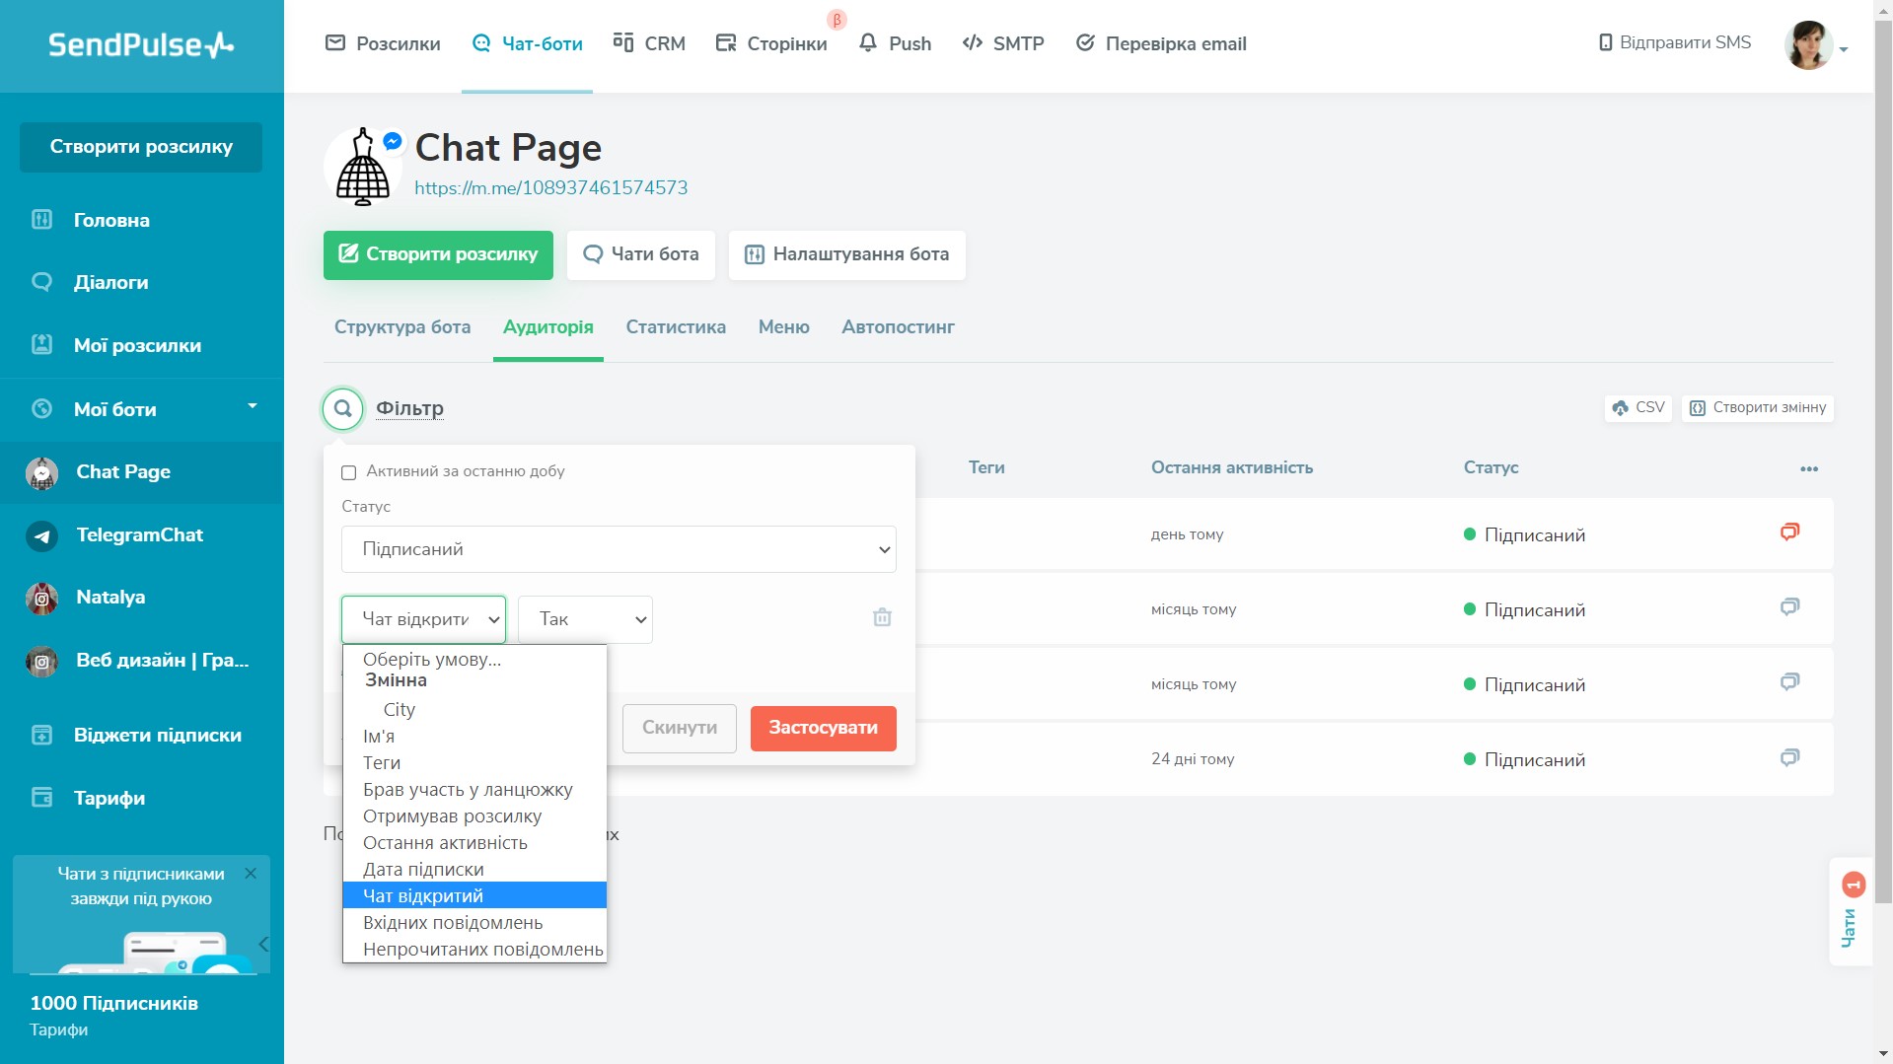Switch to Статистика tab
This screenshot has width=1893, height=1064.
pos(676,326)
